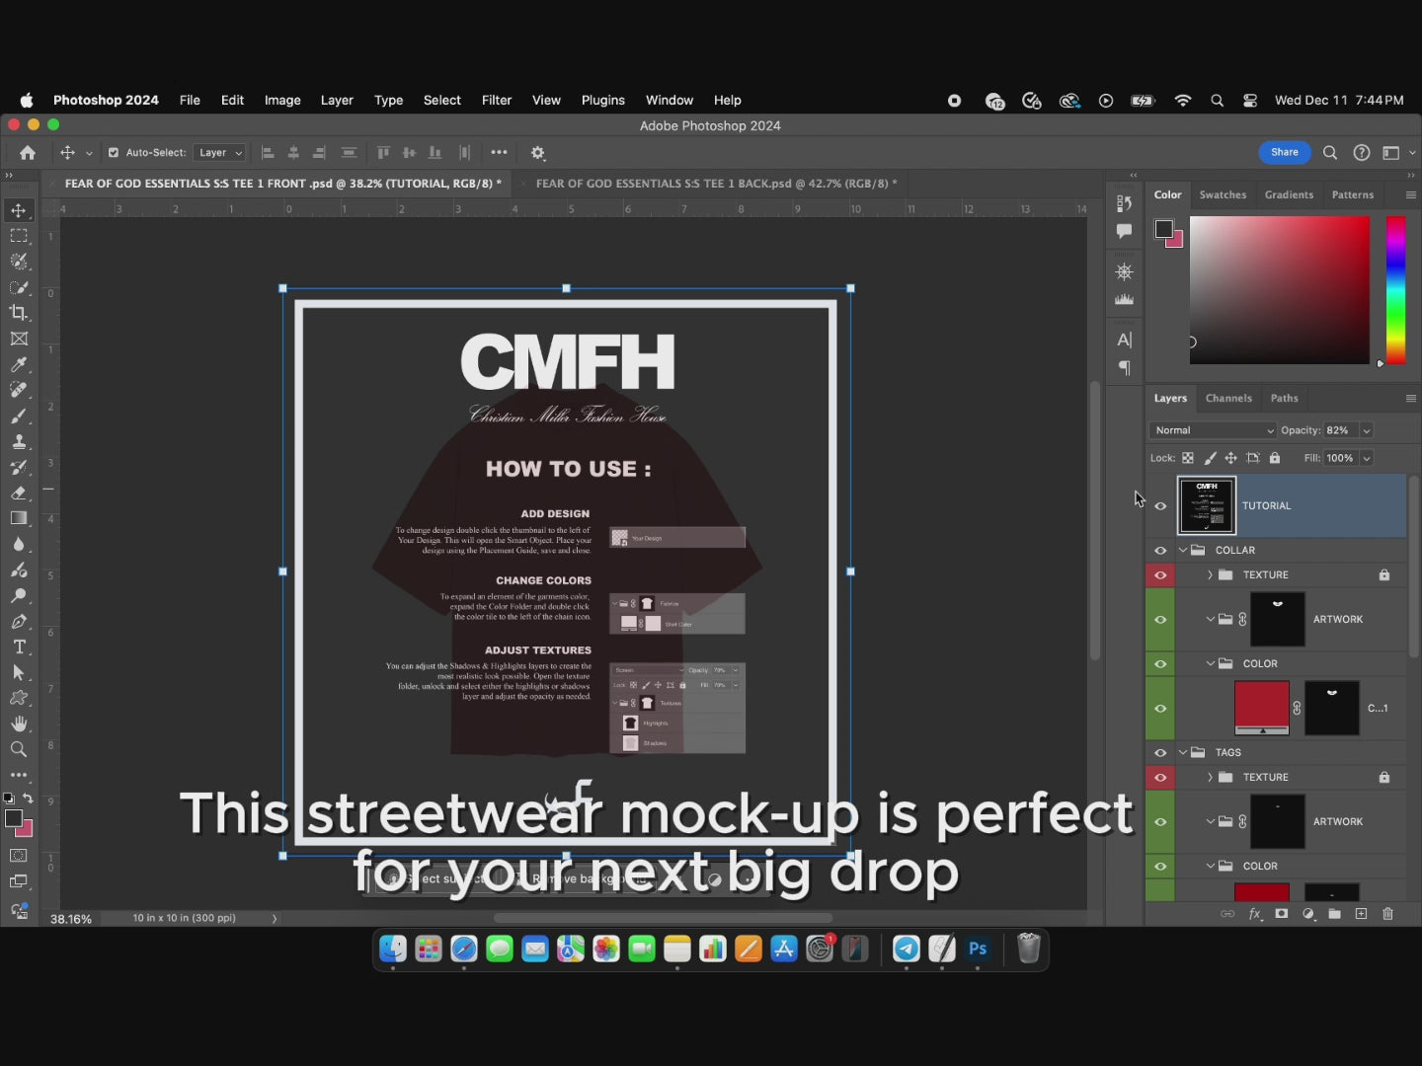Select the Eraser tool
The width and height of the screenshot is (1422, 1066).
(x=19, y=493)
